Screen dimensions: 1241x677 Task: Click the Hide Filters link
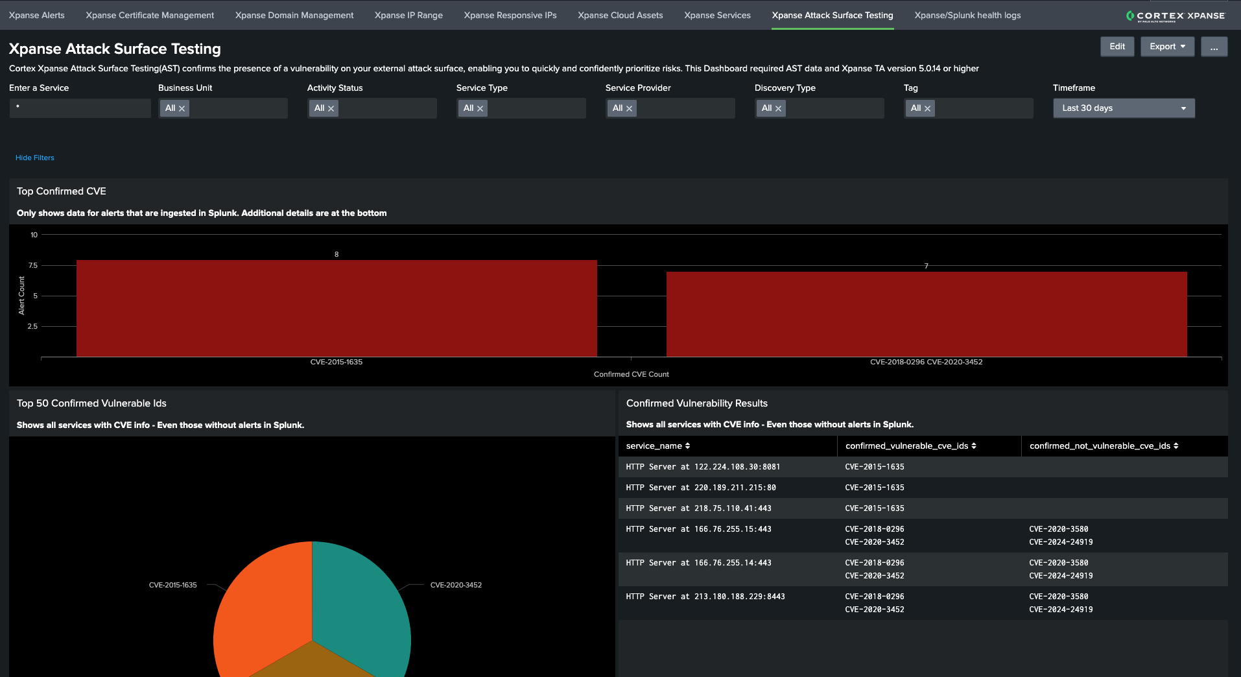click(35, 158)
